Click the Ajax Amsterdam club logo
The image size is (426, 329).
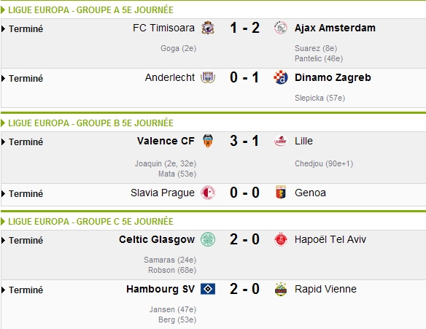tap(280, 28)
